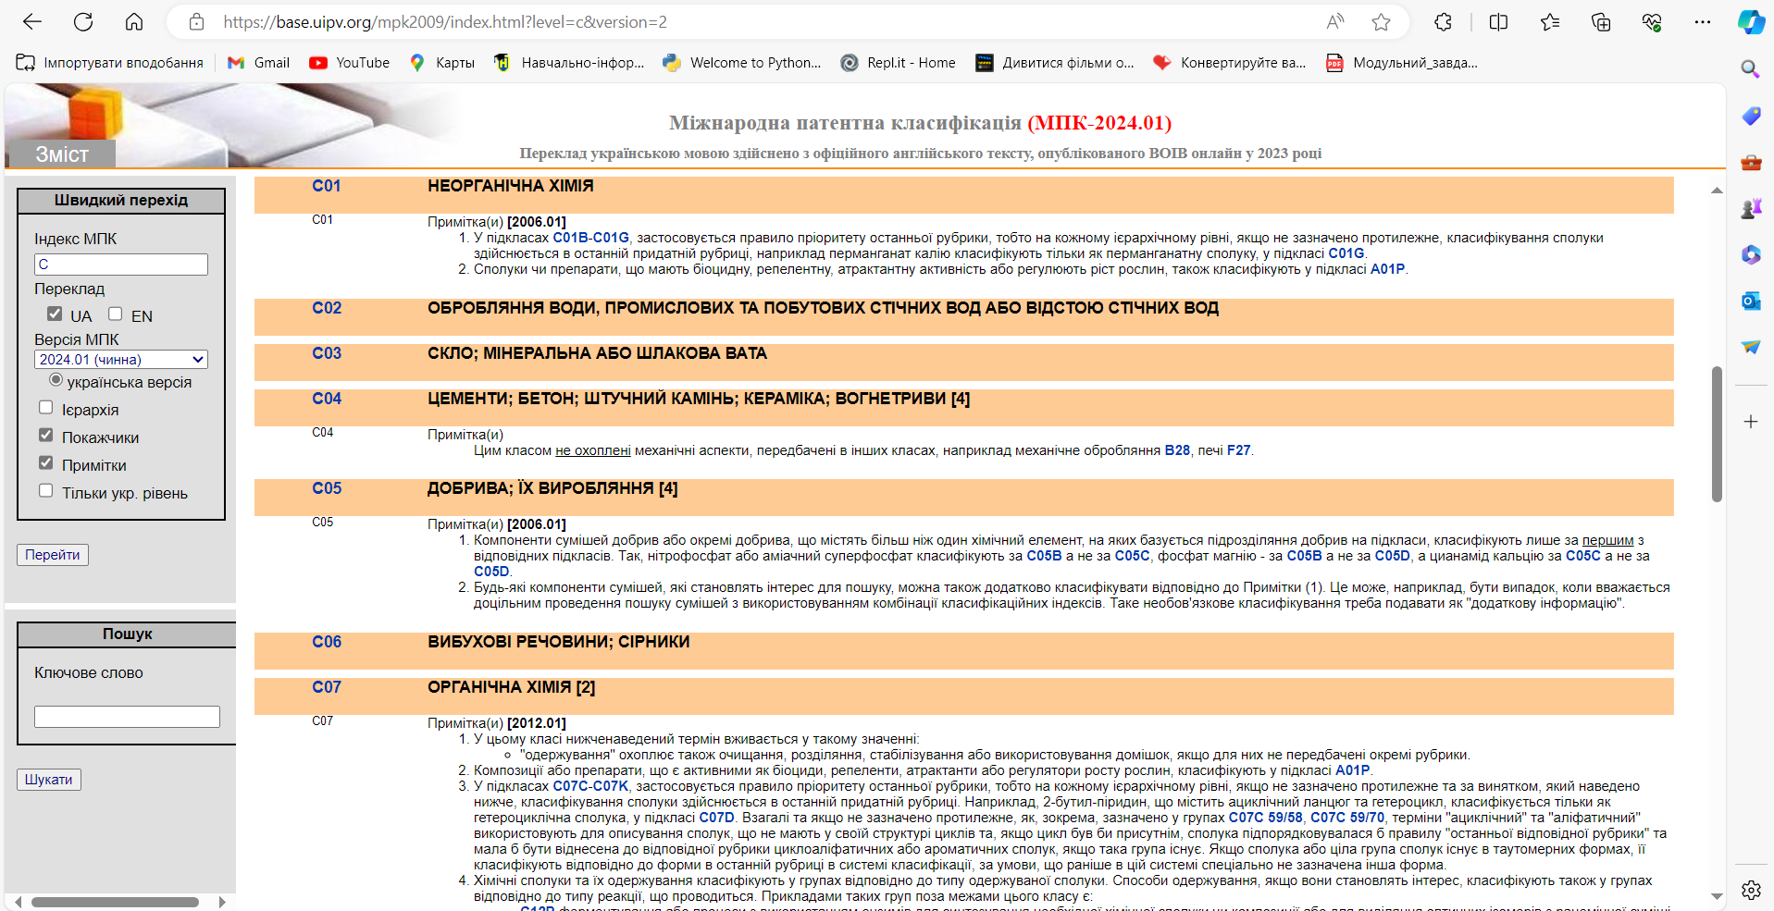Open class C05 heading link
Image resolution: width=1774 pixels, height=911 pixels.
(x=327, y=488)
